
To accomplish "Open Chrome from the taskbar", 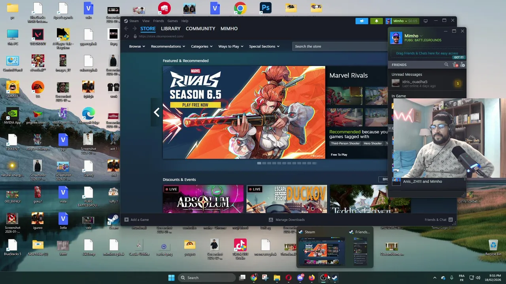I will click(x=253, y=278).
